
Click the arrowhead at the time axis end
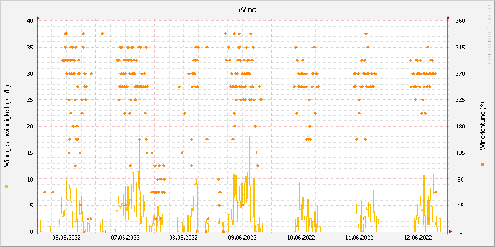tap(451, 232)
